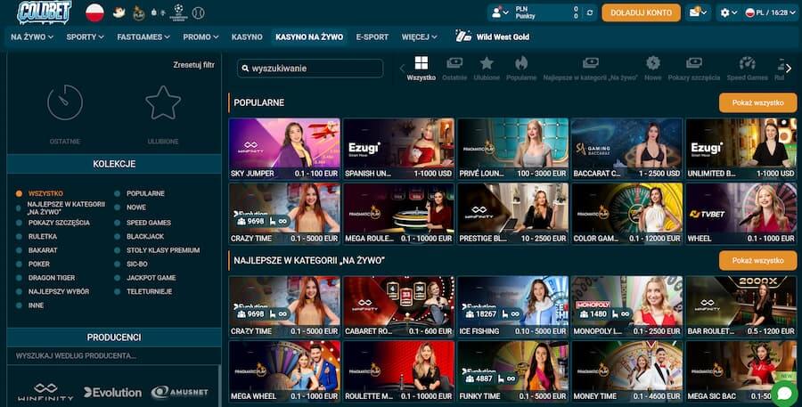Expand the Więcej menu
This screenshot has height=407, width=802.
point(419,37)
